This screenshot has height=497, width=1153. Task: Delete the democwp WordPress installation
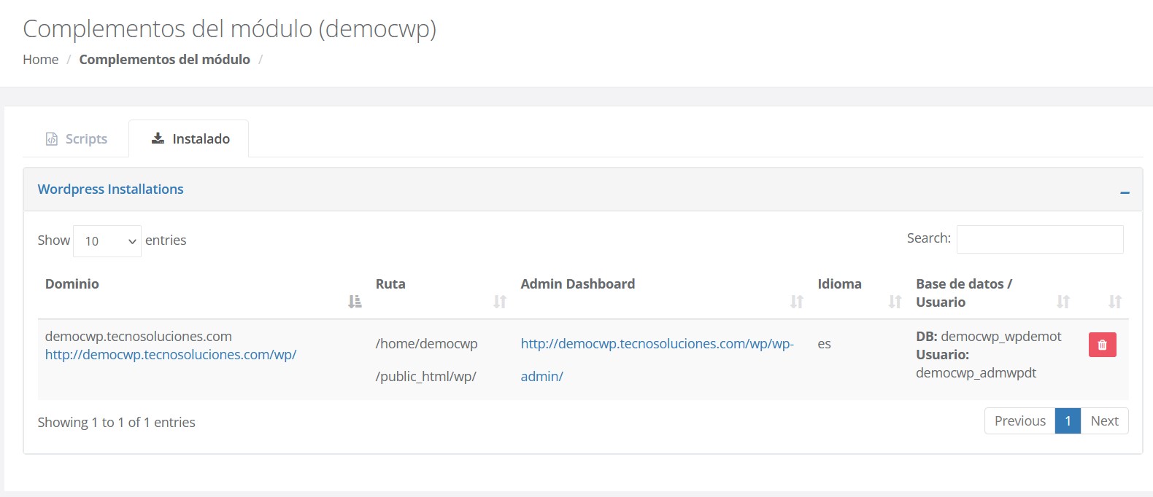1102,345
